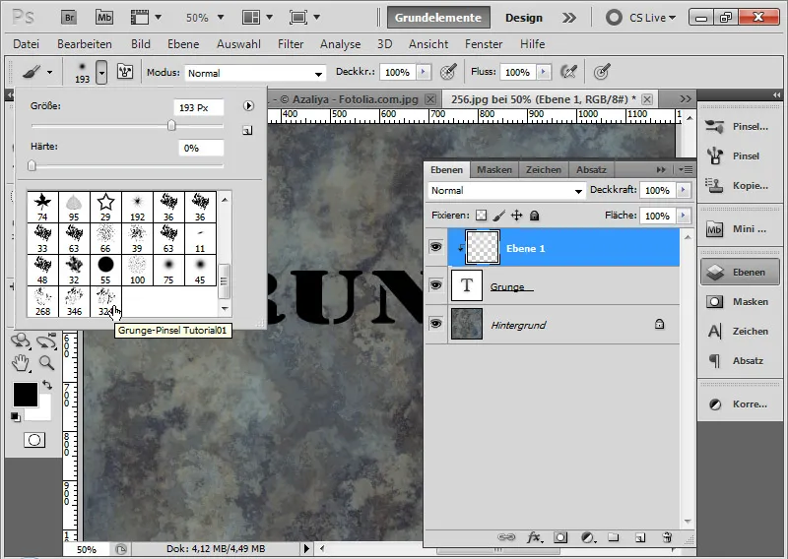Viewport: 788px width, 559px height.
Task: Open the black foreground color swatch
Action: coord(26,395)
